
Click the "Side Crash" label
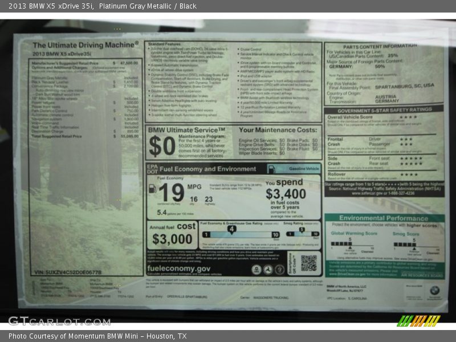(x=334, y=161)
